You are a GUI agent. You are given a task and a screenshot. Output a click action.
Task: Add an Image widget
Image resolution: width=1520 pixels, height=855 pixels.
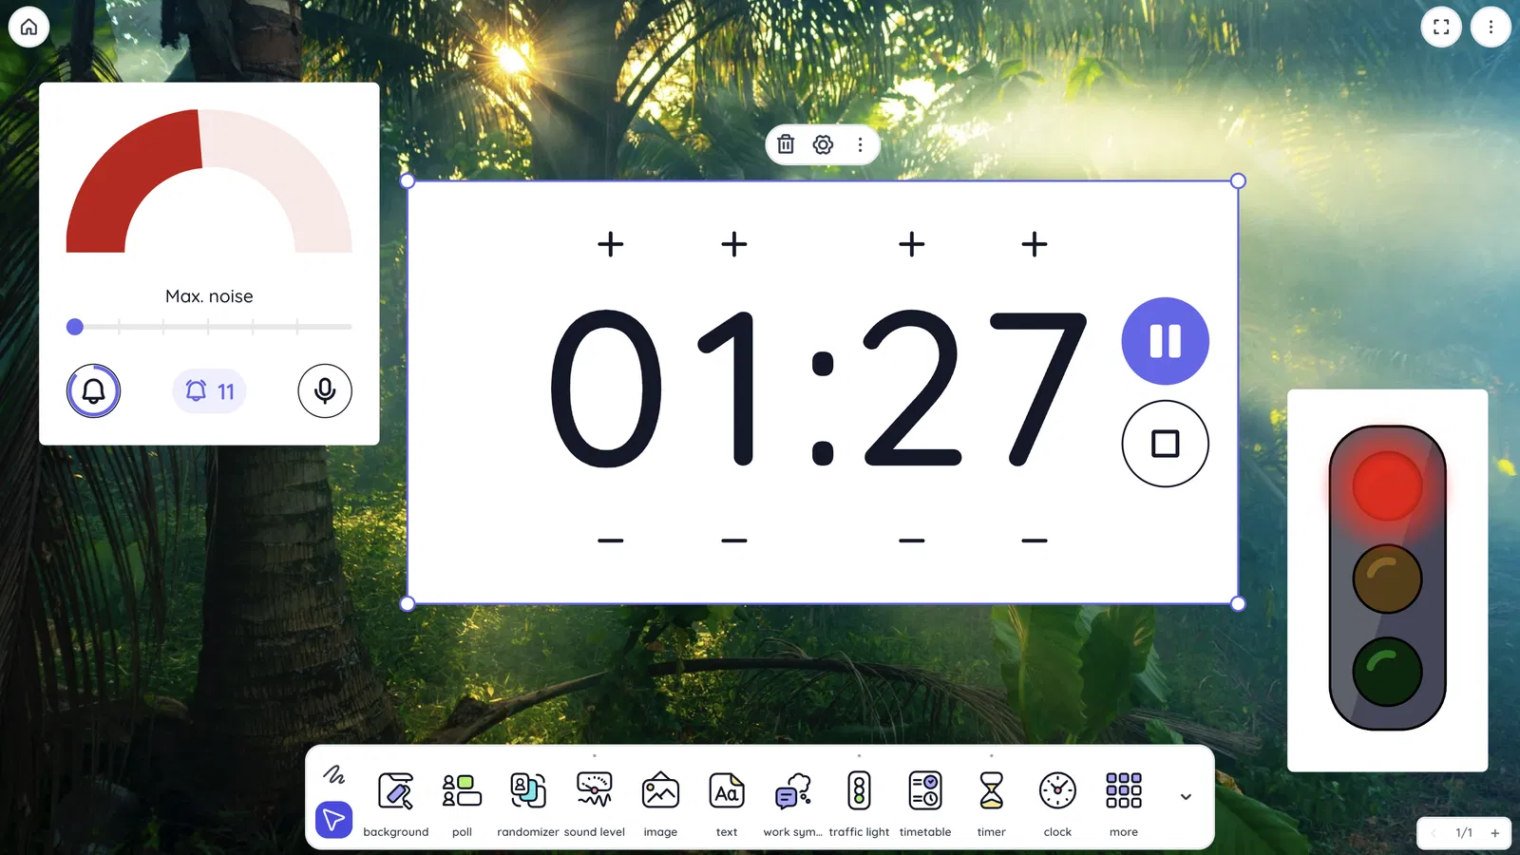(x=660, y=798)
